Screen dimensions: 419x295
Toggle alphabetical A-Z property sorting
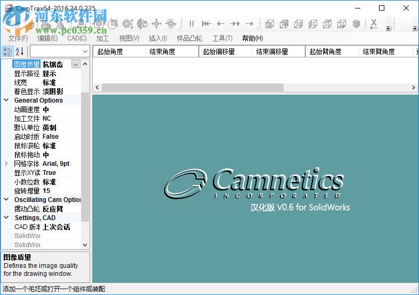(20, 51)
